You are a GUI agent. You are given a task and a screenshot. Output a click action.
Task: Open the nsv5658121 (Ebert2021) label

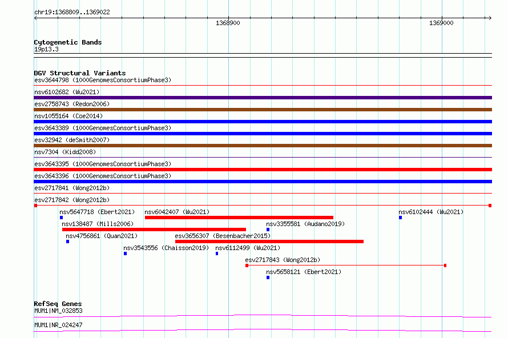(304, 272)
